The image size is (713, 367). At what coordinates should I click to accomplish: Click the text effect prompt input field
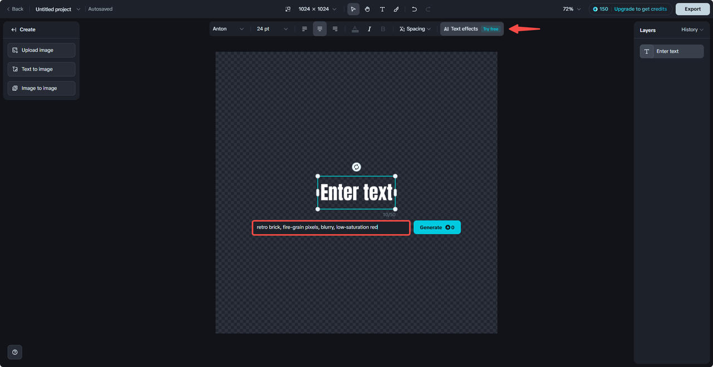point(331,227)
